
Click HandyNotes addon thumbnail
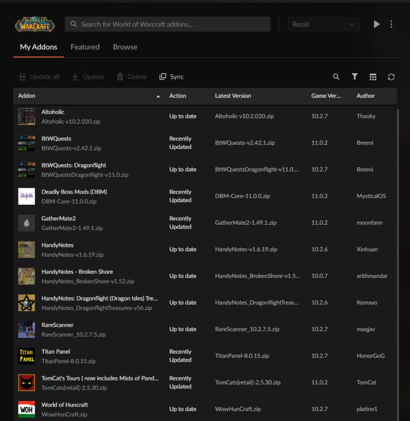27,249
